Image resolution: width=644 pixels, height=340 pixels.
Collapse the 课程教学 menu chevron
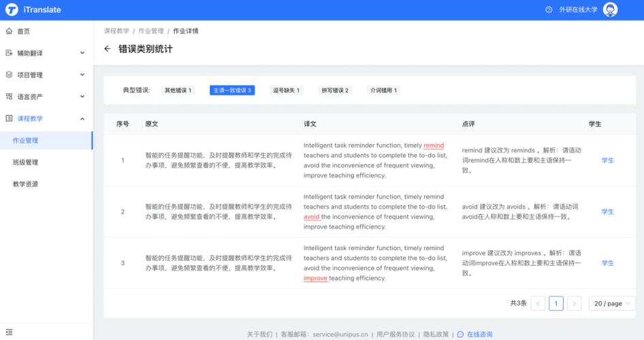[x=82, y=118]
